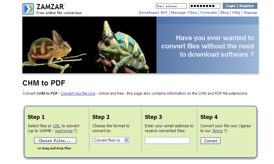
Task: Click the Choose Files button
Action: click(x=55, y=141)
